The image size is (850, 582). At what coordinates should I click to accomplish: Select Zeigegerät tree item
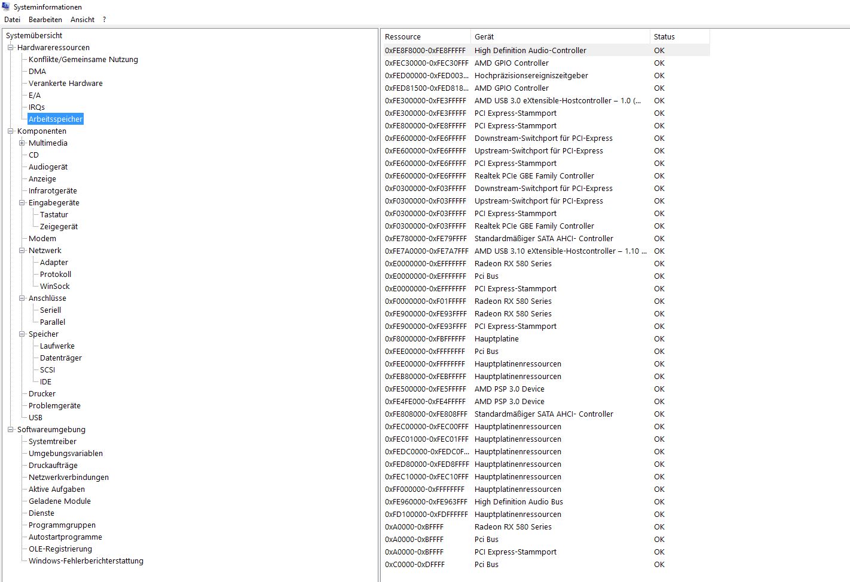pyautogui.click(x=59, y=226)
